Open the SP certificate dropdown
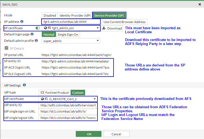 click(x=71, y=28)
